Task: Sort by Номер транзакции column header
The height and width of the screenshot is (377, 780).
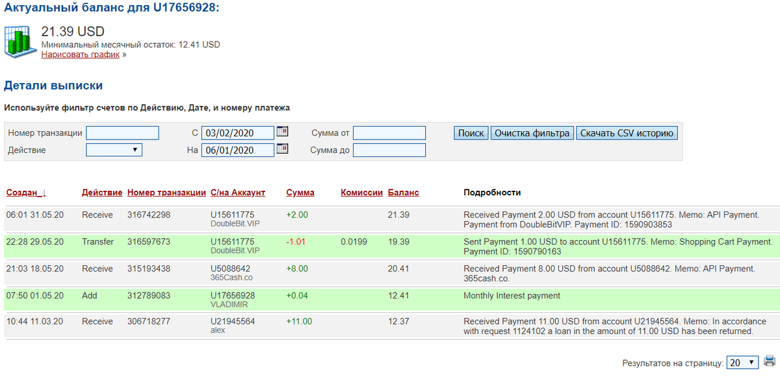Action: 166,193
